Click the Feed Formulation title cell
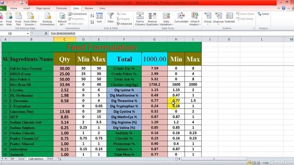Screen dimensions: 294x165 (x=102, y=47)
